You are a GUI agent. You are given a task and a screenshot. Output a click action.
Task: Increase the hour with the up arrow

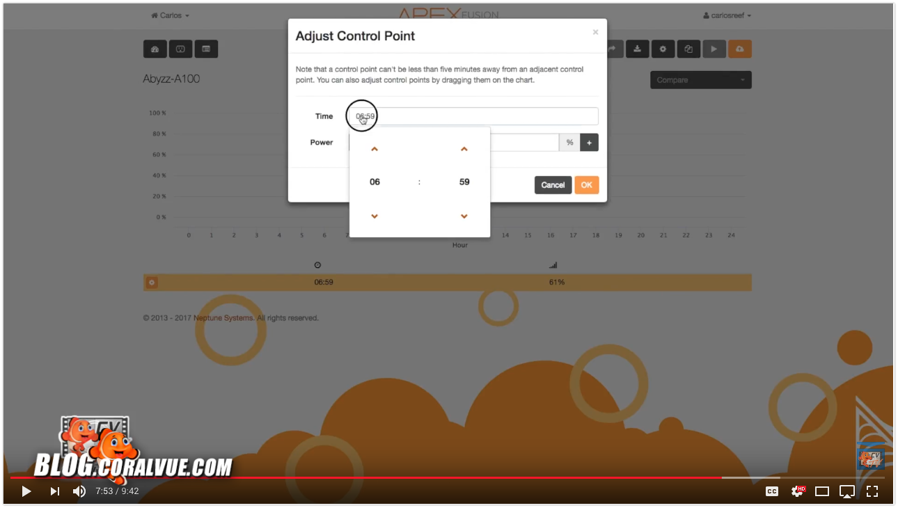pyautogui.click(x=375, y=149)
